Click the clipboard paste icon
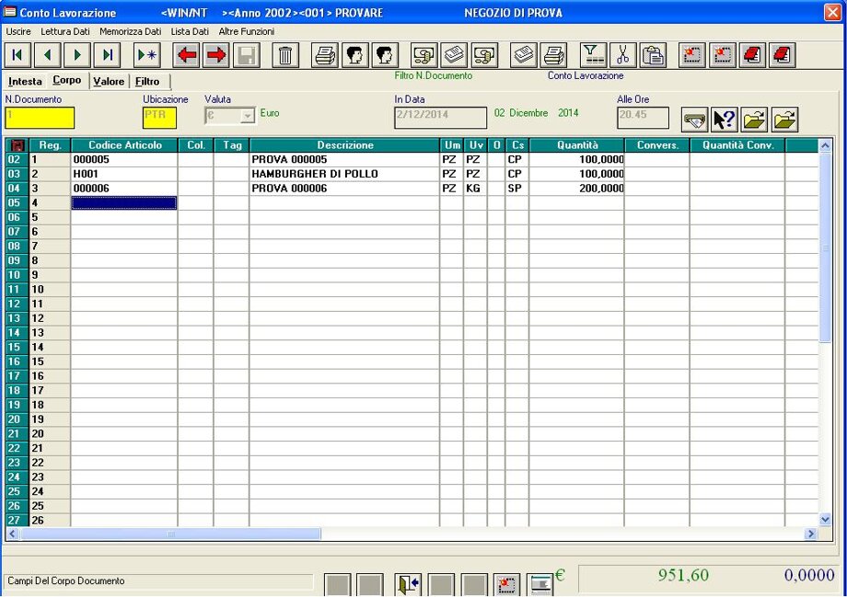 pyautogui.click(x=653, y=55)
